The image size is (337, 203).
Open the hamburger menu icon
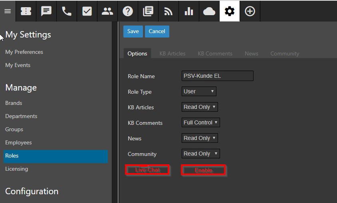click(x=8, y=11)
